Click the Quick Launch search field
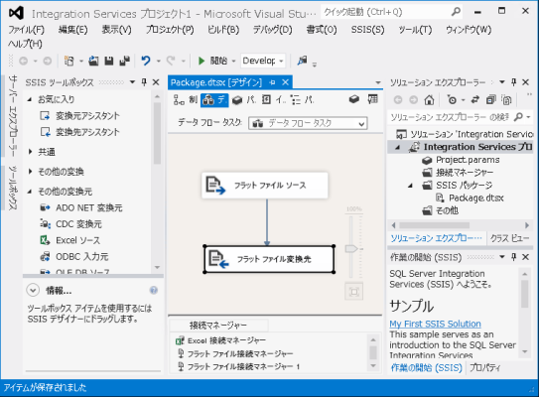Image resolution: width=539 pixels, height=397 pixels. click(392, 12)
